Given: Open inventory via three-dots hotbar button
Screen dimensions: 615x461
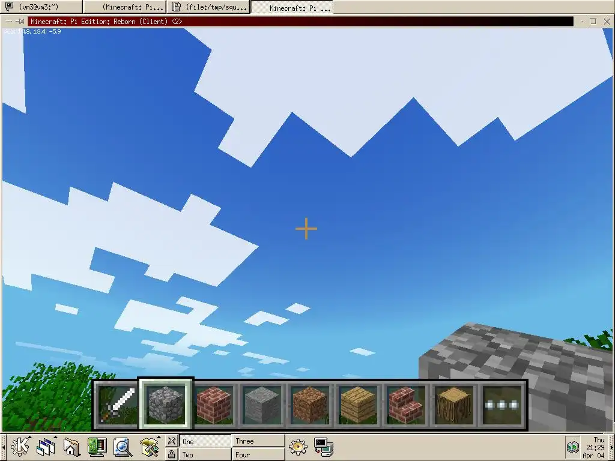Looking at the screenshot, I should (502, 405).
